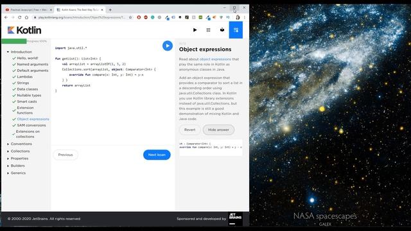Run the code with the blue play button
This screenshot has width=411, height=231.
coord(168,46)
